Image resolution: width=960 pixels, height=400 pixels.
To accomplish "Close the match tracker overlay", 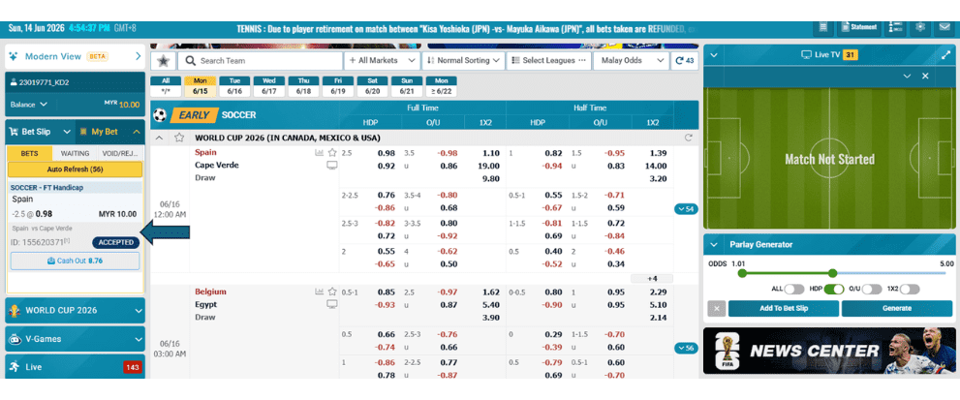I will click(x=926, y=76).
